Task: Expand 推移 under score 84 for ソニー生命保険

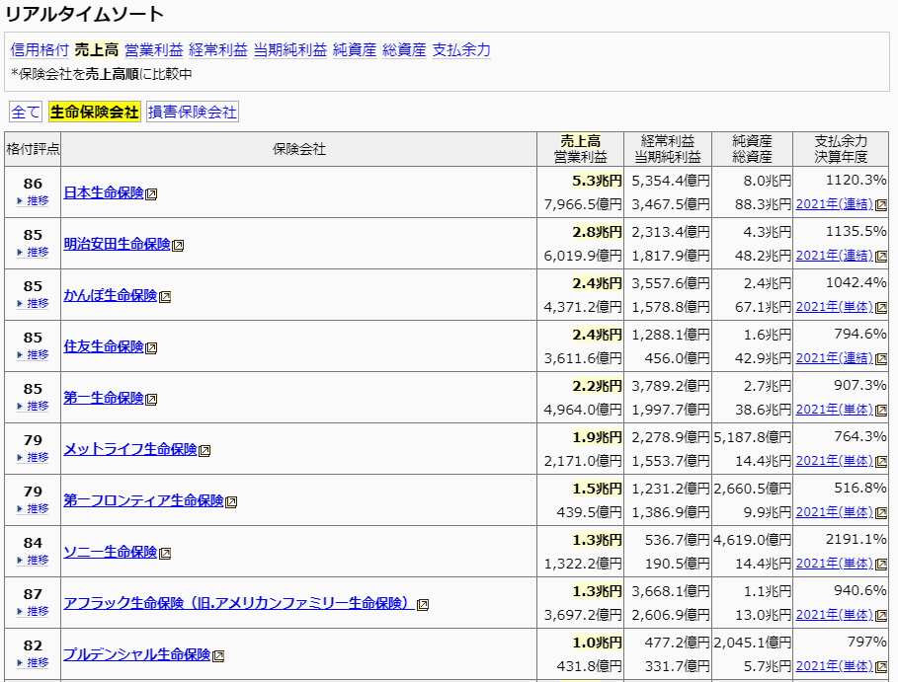Action: pyautogui.click(x=33, y=561)
